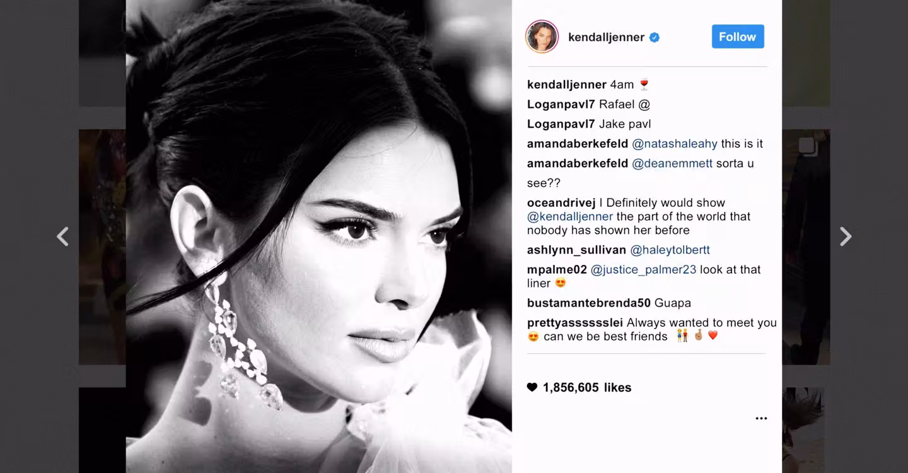This screenshot has width=908, height=473.
Task: Click @kendalljenner mention in oceandrivej comment
Action: point(570,216)
